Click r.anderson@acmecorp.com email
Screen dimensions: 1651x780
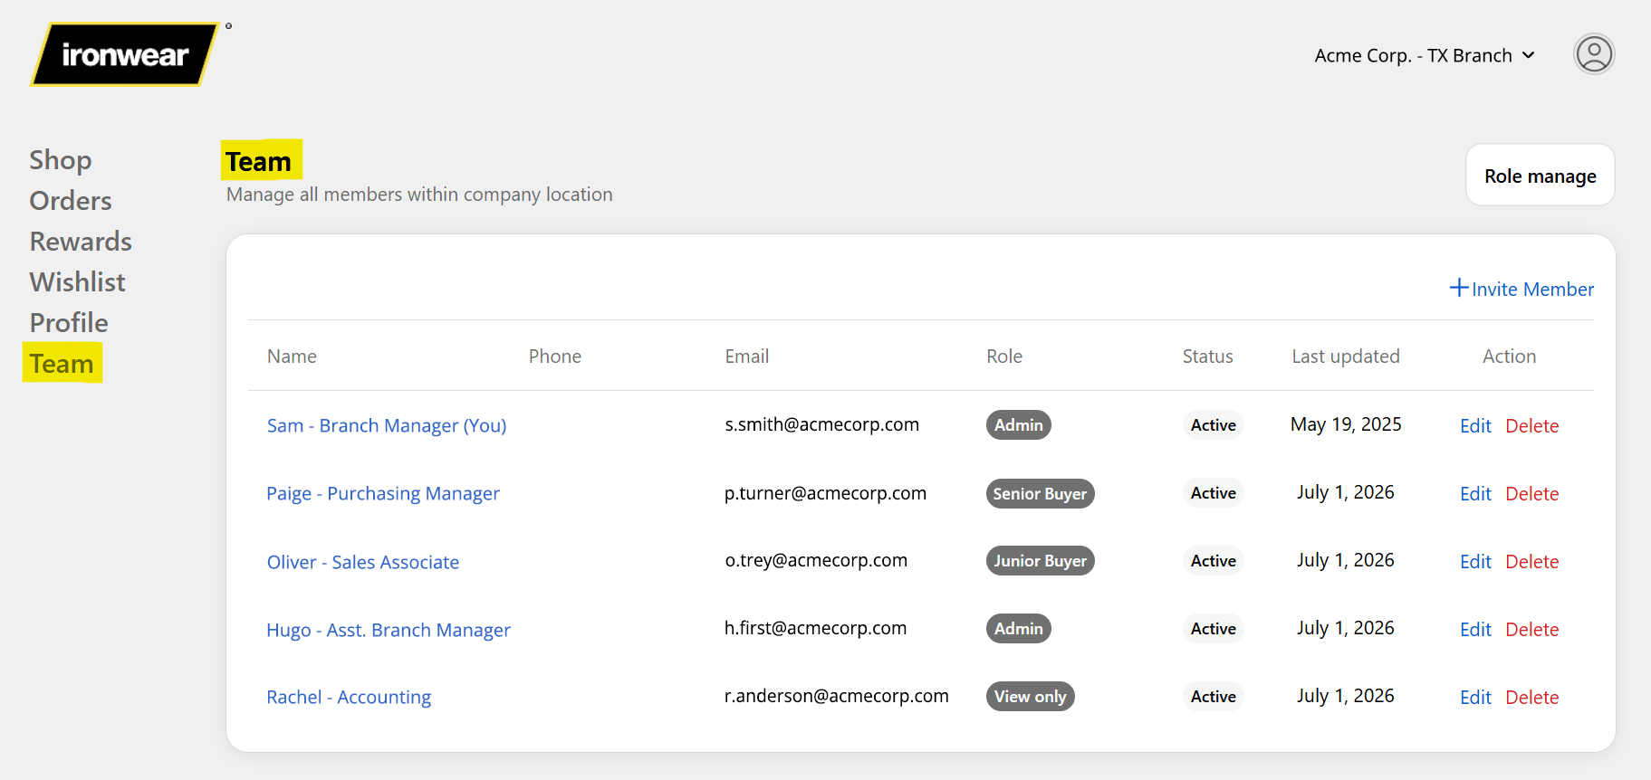(x=836, y=696)
